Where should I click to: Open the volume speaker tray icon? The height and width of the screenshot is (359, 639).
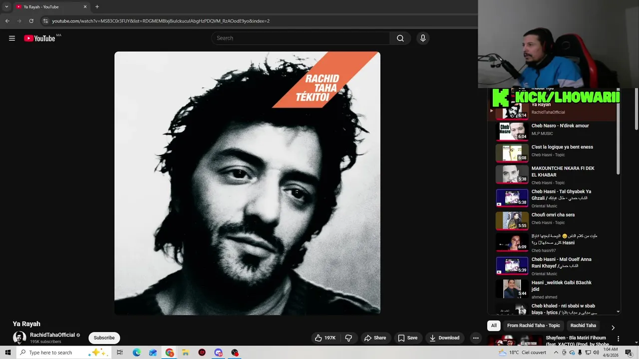coord(596,353)
